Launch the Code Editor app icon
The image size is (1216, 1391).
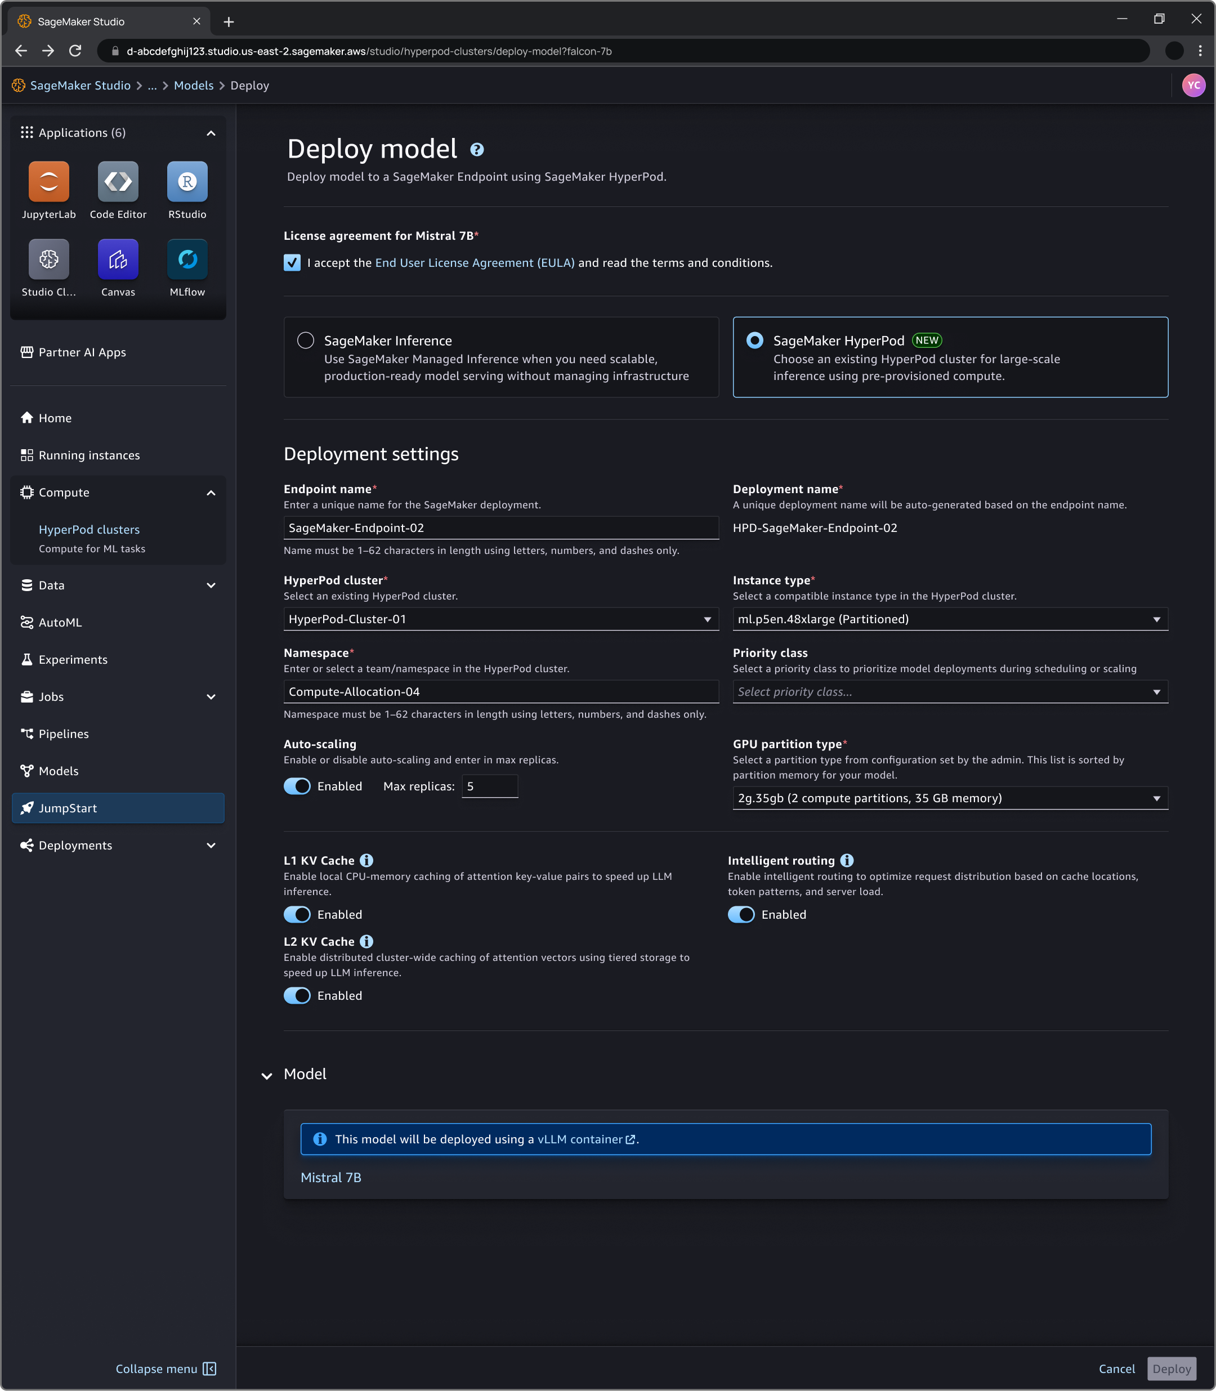[x=118, y=182]
